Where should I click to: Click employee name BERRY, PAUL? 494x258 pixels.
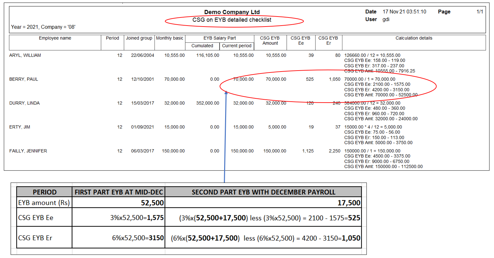(x=24, y=79)
